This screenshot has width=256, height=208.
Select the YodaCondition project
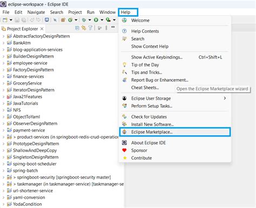pyautogui.click(x=28, y=204)
